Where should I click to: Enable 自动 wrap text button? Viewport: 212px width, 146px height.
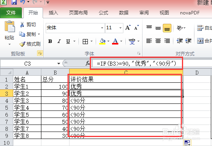204,28
